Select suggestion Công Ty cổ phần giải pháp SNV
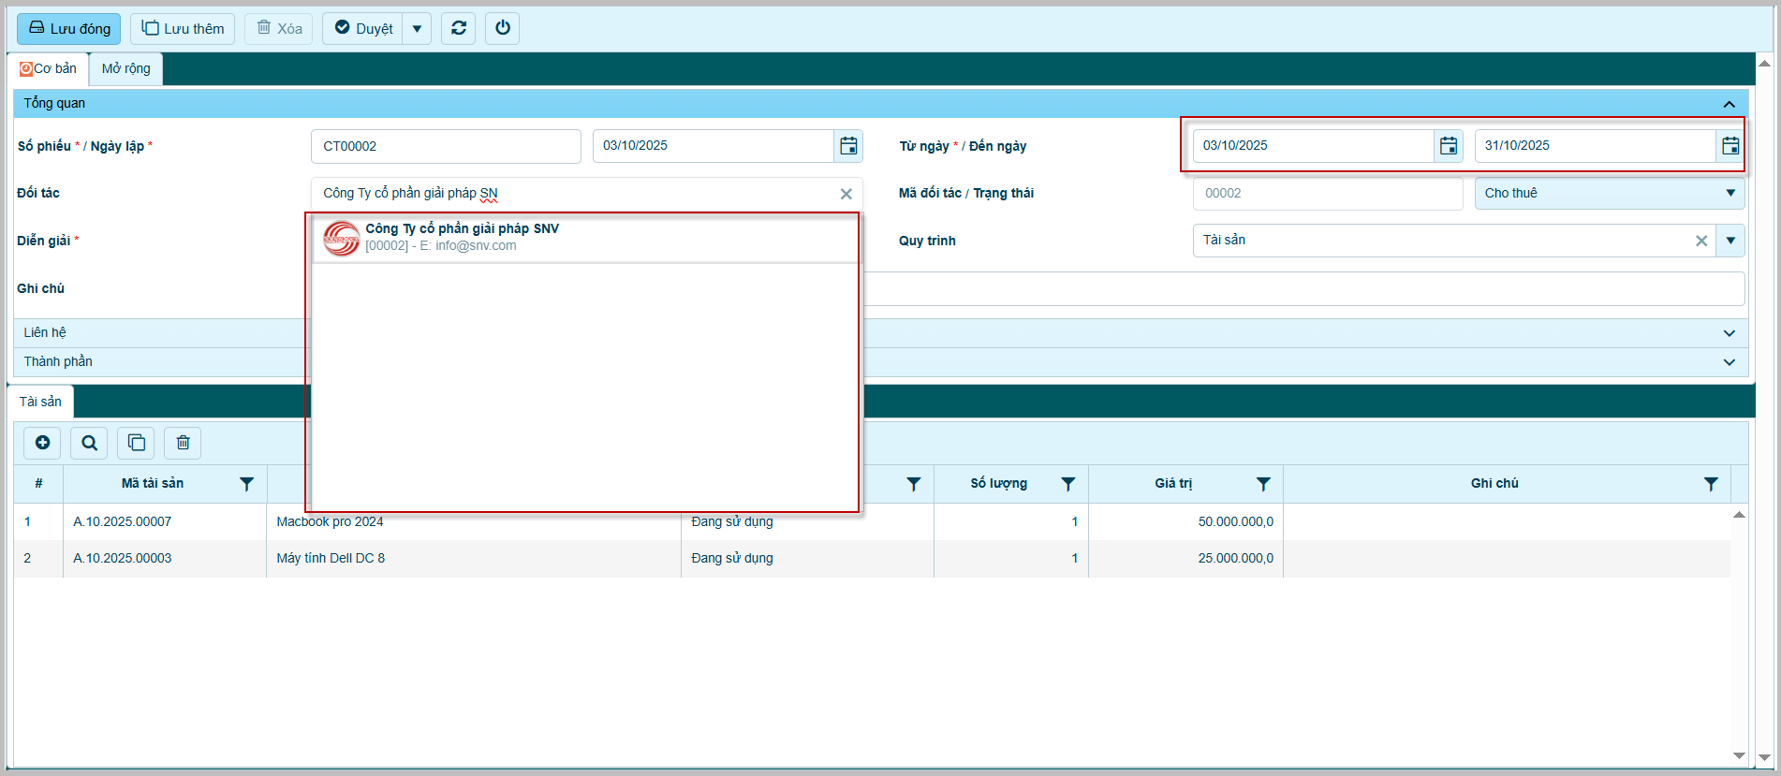1781x776 pixels. pos(462,237)
